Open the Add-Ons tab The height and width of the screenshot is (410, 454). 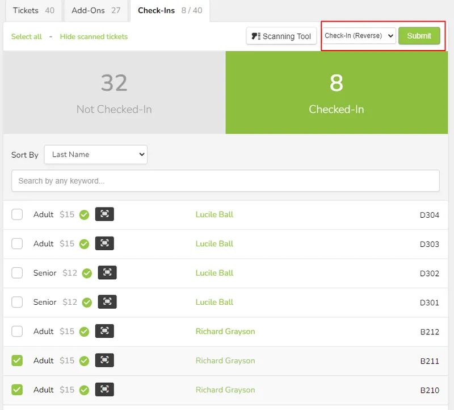click(x=95, y=10)
